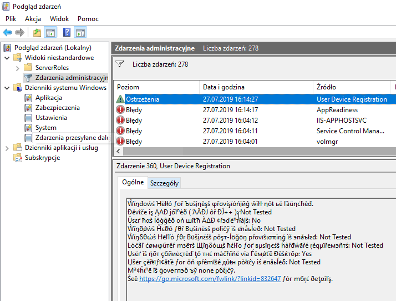Open Help via blue question mark icon
Screen dimensions: 396x301
pyautogui.click(x=67, y=32)
